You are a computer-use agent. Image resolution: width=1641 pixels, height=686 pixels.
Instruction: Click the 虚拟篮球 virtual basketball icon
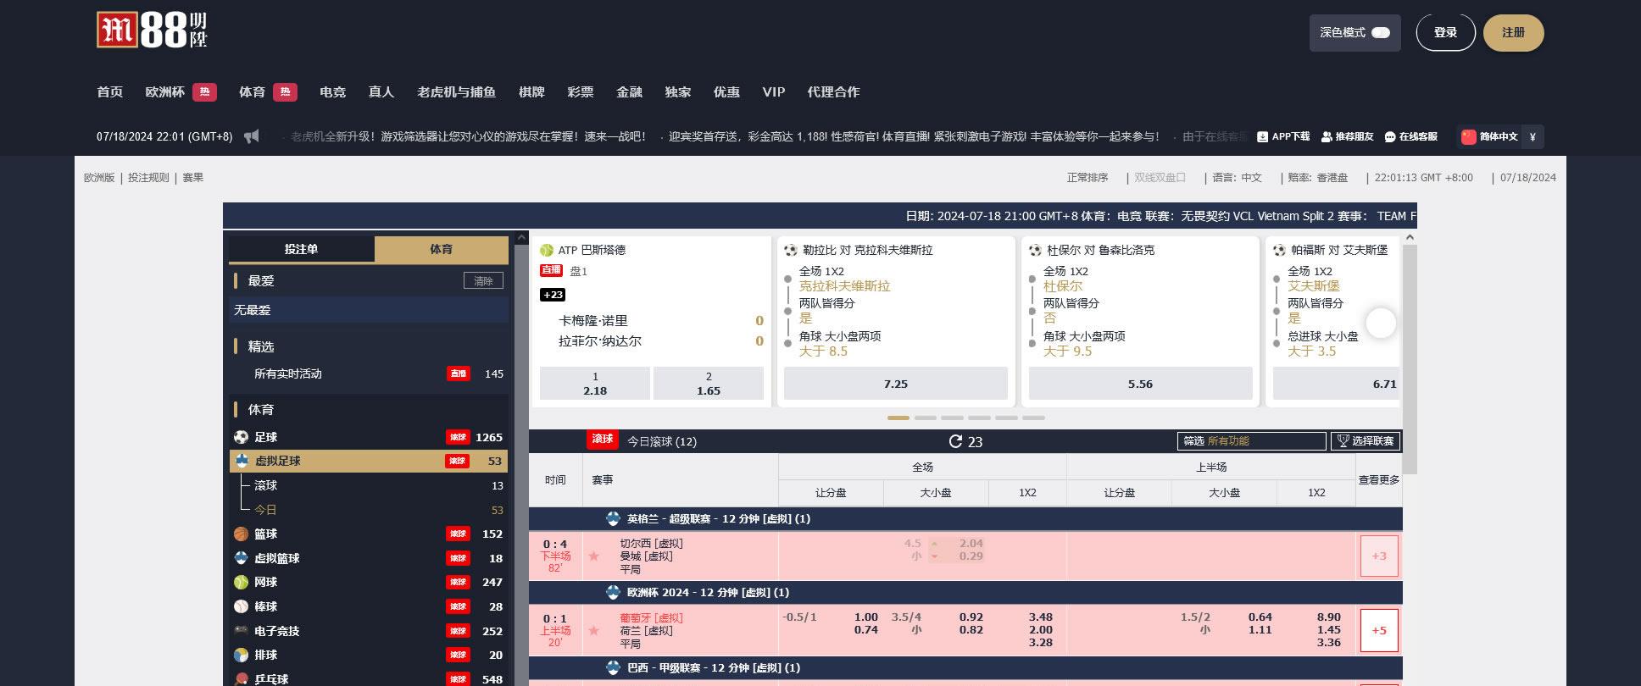(241, 558)
